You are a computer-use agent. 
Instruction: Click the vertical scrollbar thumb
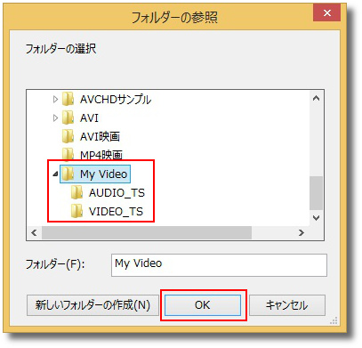(316, 193)
